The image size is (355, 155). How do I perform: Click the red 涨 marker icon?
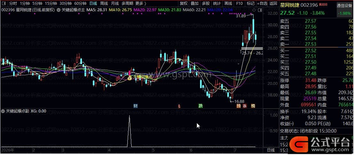click(245, 106)
